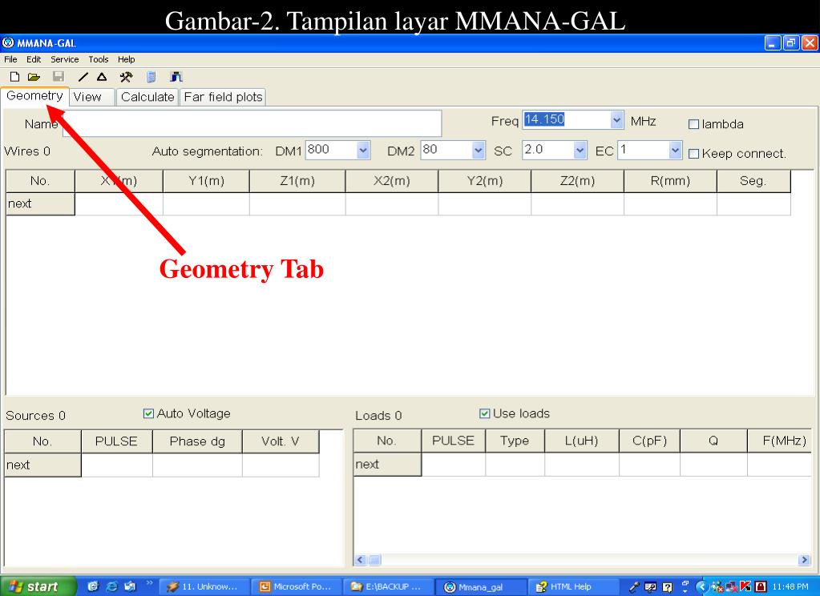The image size is (820, 596).
Task: Uncheck the Auto Voltage checkbox
Action: [x=148, y=413]
